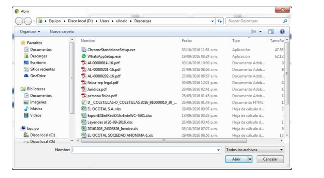Open OneDrive in the Favoritos sidebar

[38, 76]
